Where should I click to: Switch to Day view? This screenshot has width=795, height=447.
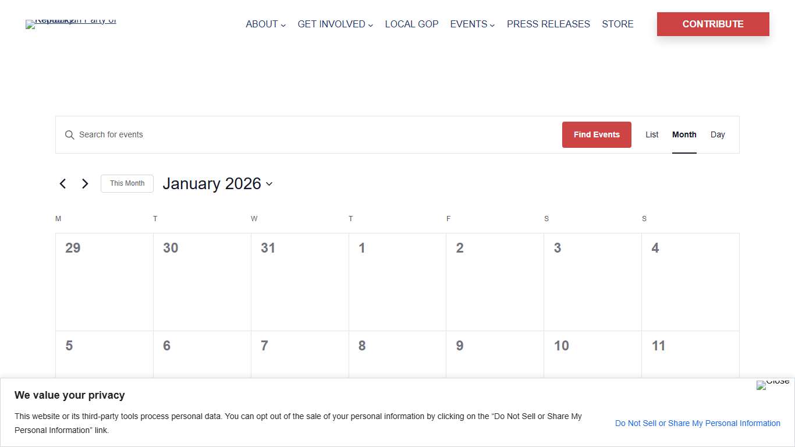coord(718,134)
